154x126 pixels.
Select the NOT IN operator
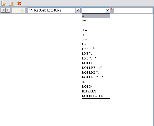[96, 87]
